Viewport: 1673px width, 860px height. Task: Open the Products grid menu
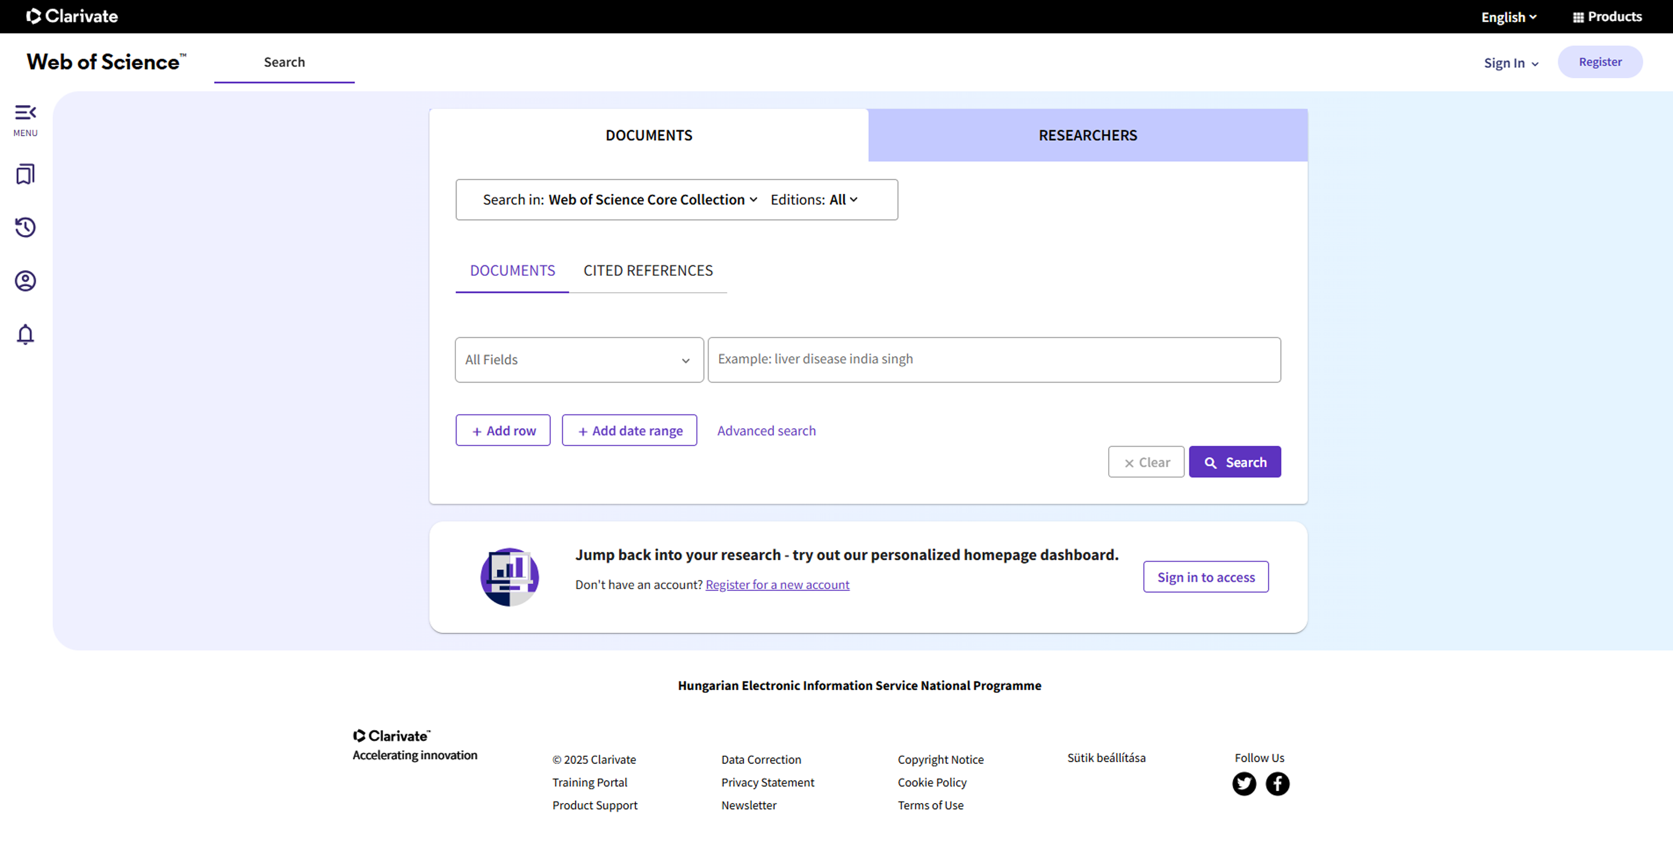[1606, 16]
